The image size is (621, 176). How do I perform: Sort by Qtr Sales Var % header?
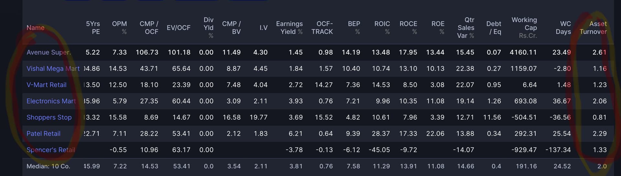(466, 28)
